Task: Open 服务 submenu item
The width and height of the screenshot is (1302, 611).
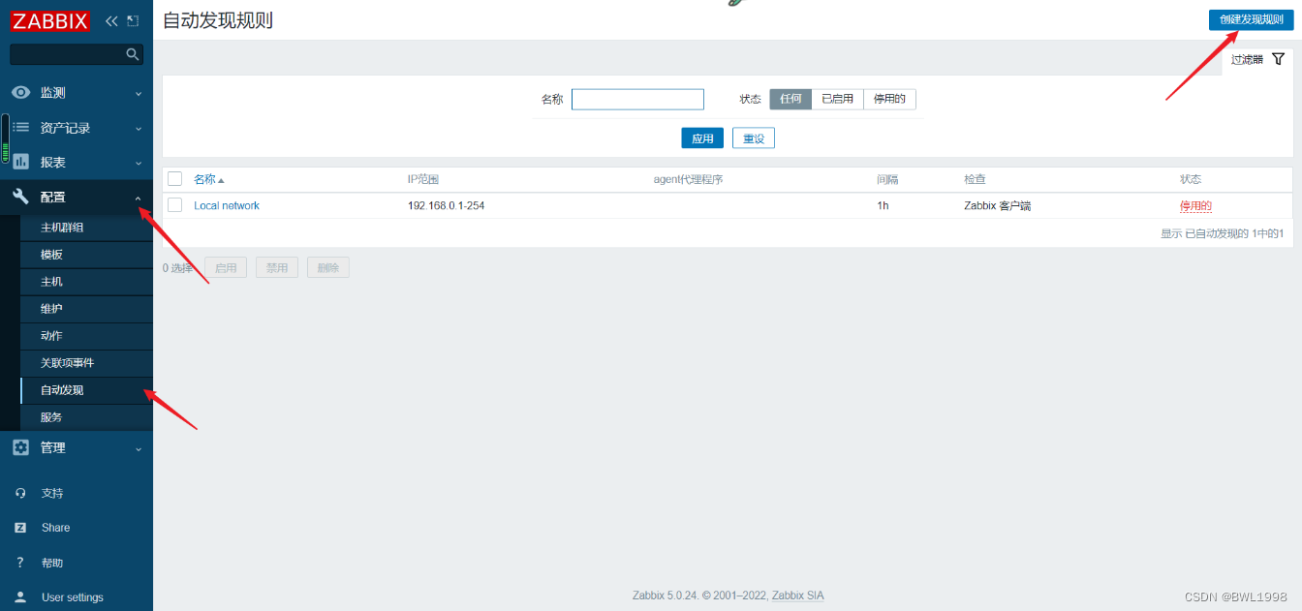Action: [86, 417]
